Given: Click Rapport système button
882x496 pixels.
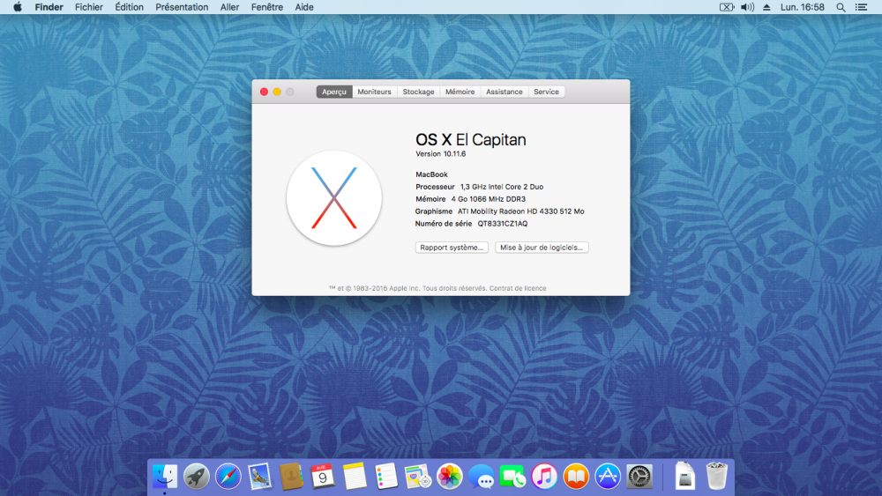Looking at the screenshot, I should (x=452, y=248).
